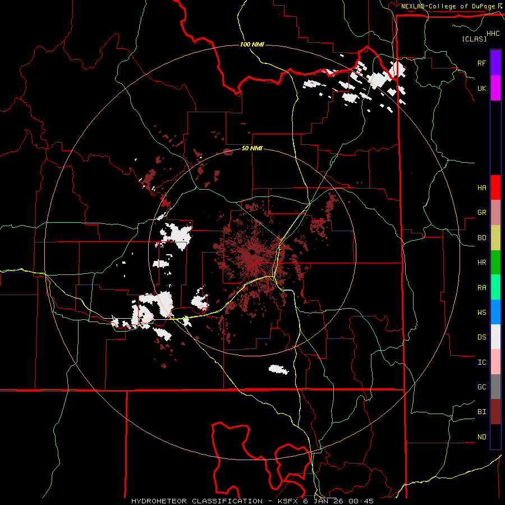Viewport: 505px width, 505px height.
Task: Click the 'HA' legend label
Action: tap(481, 187)
